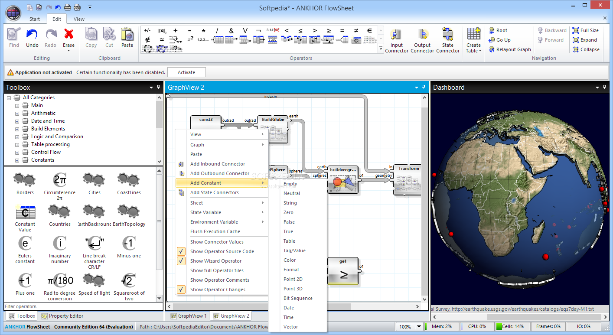The image size is (613, 335).
Task: Click the Full Size button
Action: click(585, 30)
